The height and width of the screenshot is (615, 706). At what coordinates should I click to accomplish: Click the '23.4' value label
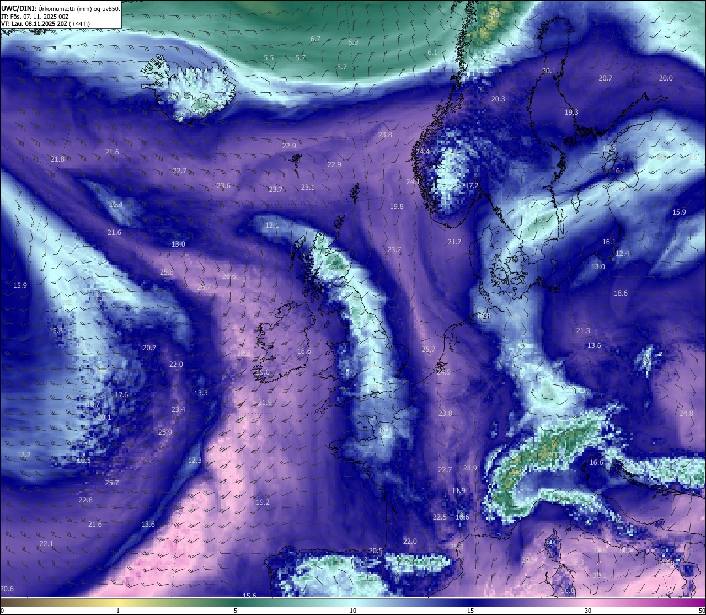click(x=178, y=410)
